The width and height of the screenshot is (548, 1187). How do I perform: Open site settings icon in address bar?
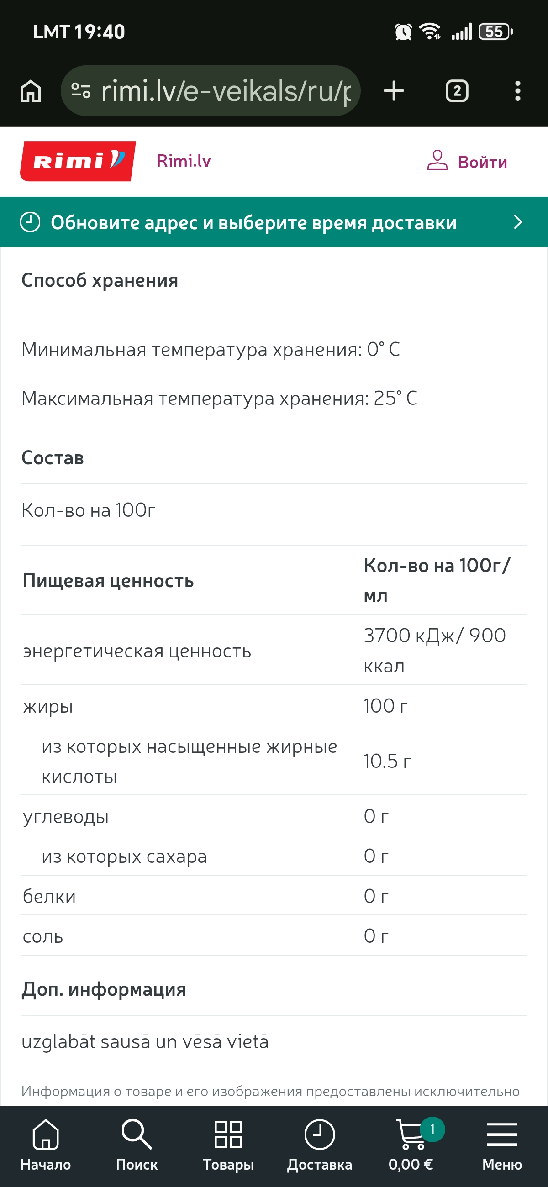tap(81, 91)
